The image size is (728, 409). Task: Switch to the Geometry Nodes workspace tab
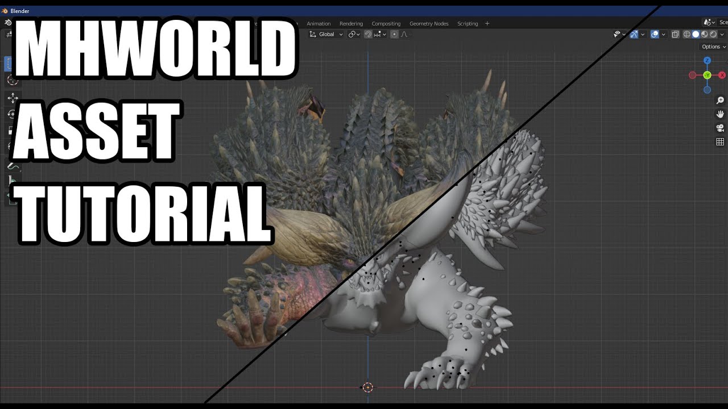coord(429,24)
